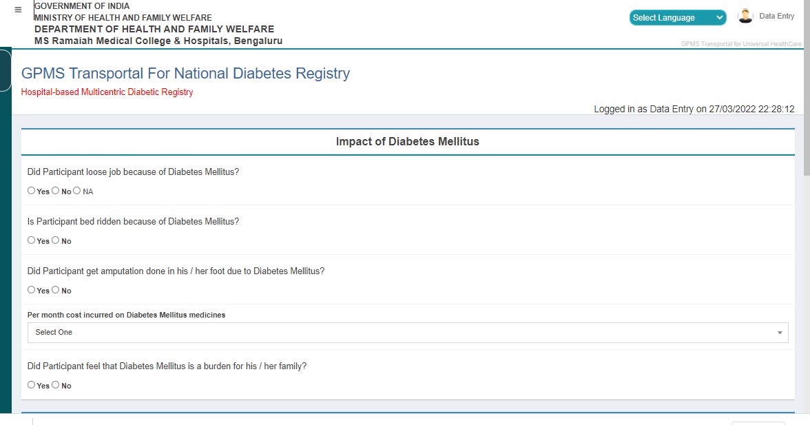Click the Select Language dropdown chevron icon
The width and height of the screenshot is (810, 425).
(720, 17)
